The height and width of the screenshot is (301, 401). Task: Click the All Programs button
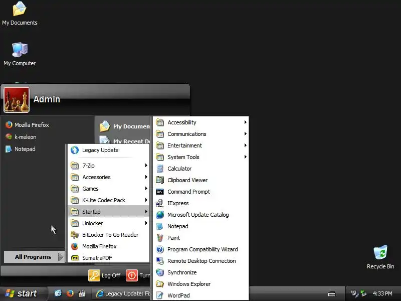(x=34, y=257)
